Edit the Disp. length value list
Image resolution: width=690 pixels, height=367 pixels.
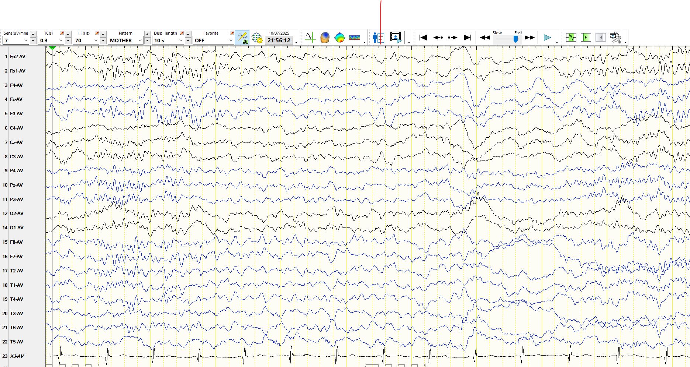click(182, 33)
